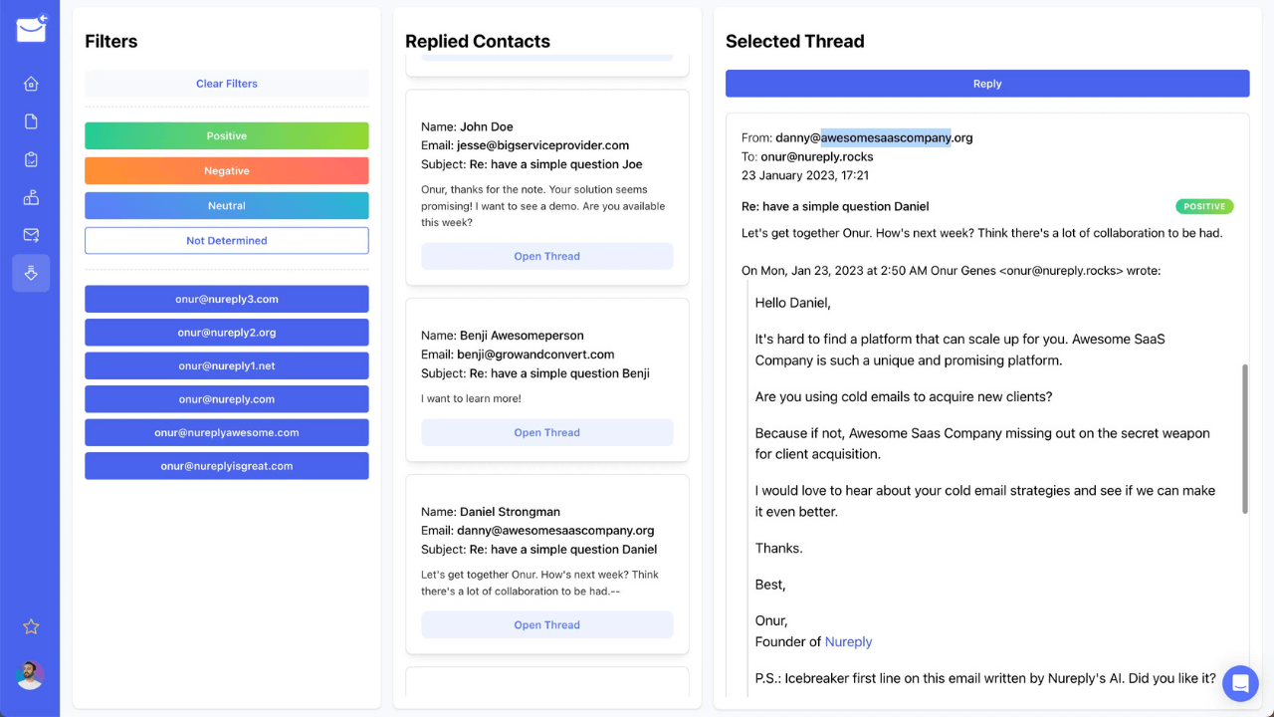
Task: Open the Home icon in sidebar
Action: (31, 84)
